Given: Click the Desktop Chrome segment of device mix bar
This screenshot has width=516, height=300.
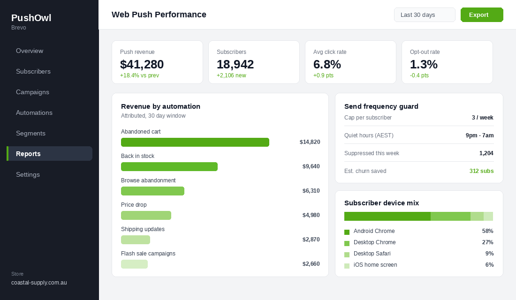Looking at the screenshot, I should (x=450, y=216).
